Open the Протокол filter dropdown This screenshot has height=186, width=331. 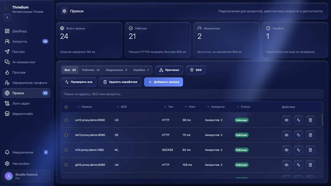169,70
